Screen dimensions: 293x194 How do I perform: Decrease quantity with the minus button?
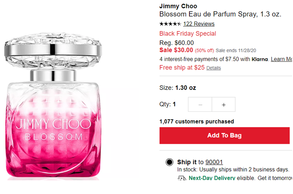pyautogui.click(x=201, y=105)
